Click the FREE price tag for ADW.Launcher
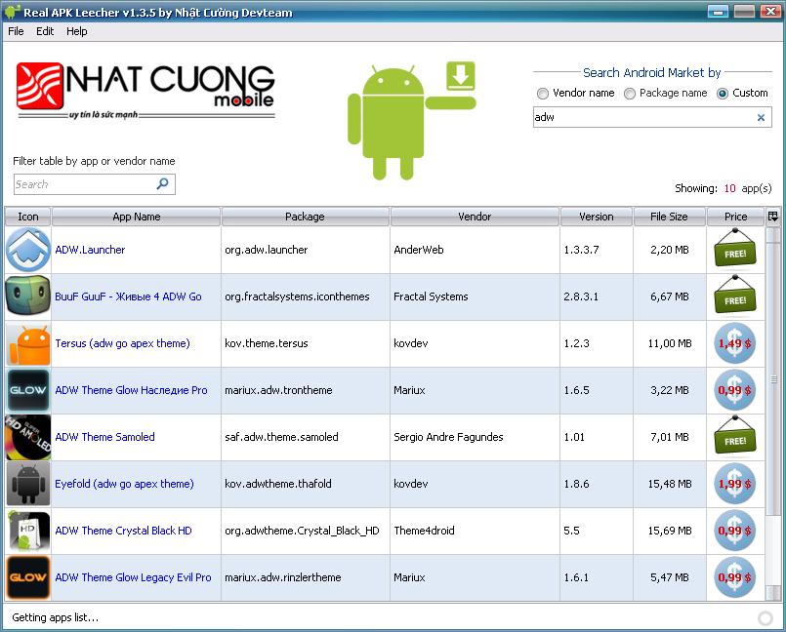 (x=735, y=249)
